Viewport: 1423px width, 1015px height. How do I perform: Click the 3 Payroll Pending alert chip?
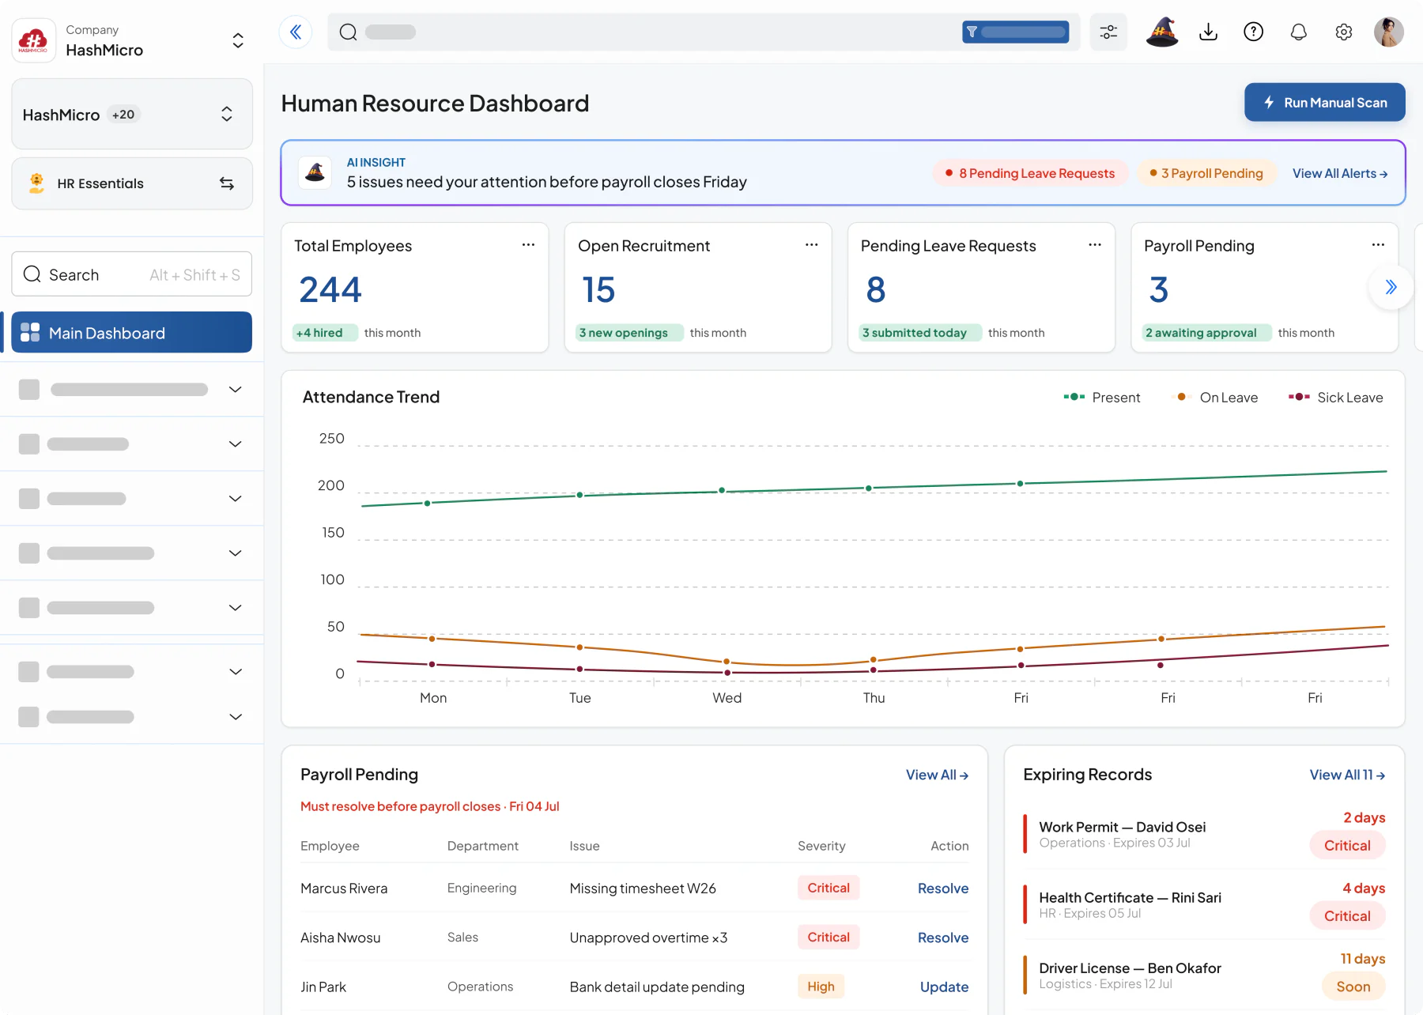click(x=1207, y=173)
